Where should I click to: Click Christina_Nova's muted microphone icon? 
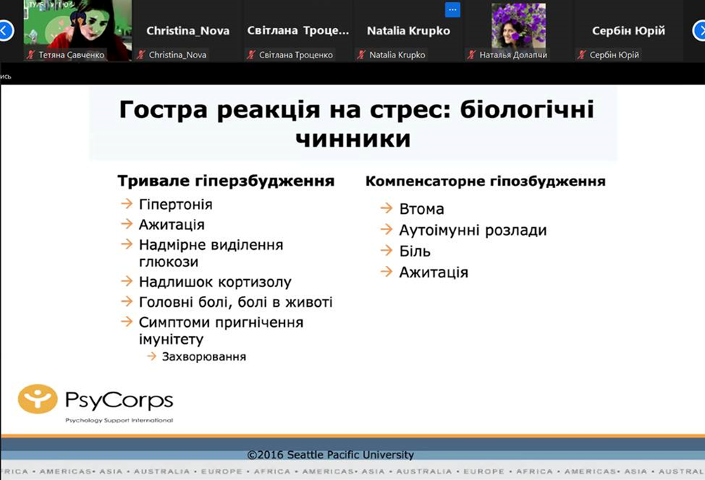[141, 55]
